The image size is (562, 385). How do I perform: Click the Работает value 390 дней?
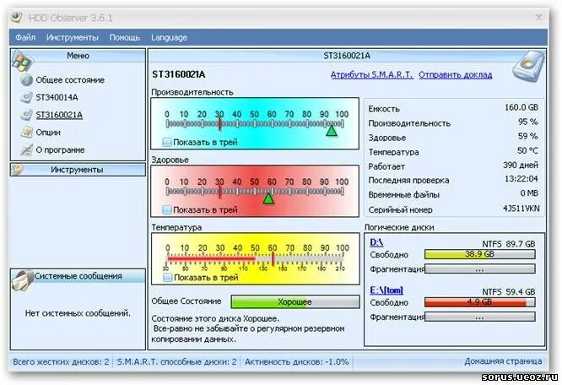521,165
